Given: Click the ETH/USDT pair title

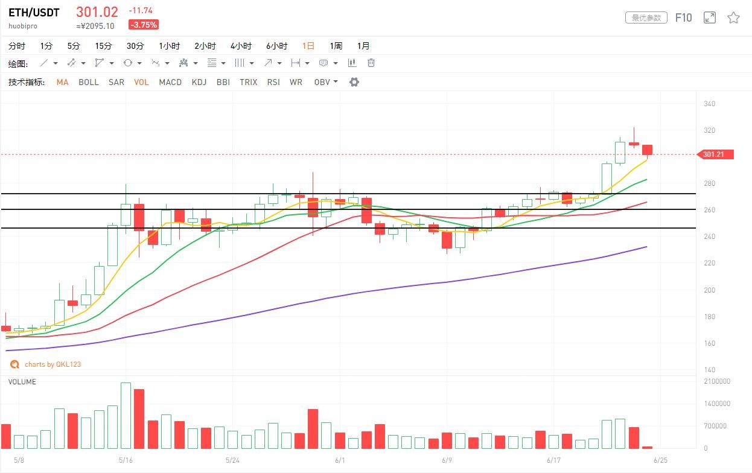Looking at the screenshot, I should tap(34, 12).
